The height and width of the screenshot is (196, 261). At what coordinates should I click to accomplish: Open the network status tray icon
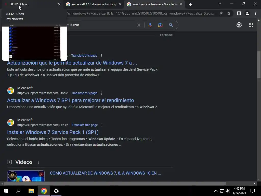[222, 191]
